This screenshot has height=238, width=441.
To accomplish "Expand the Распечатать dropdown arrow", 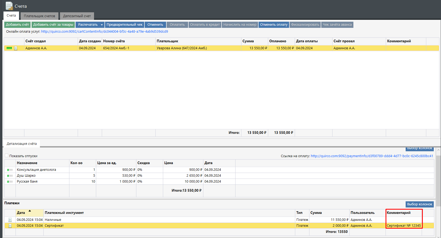I will (x=102, y=25).
